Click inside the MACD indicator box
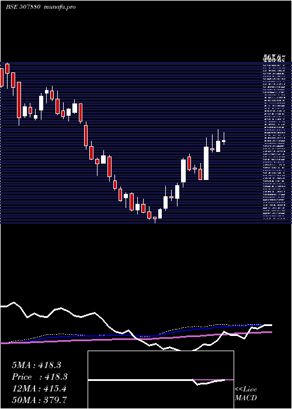 (x=161, y=380)
